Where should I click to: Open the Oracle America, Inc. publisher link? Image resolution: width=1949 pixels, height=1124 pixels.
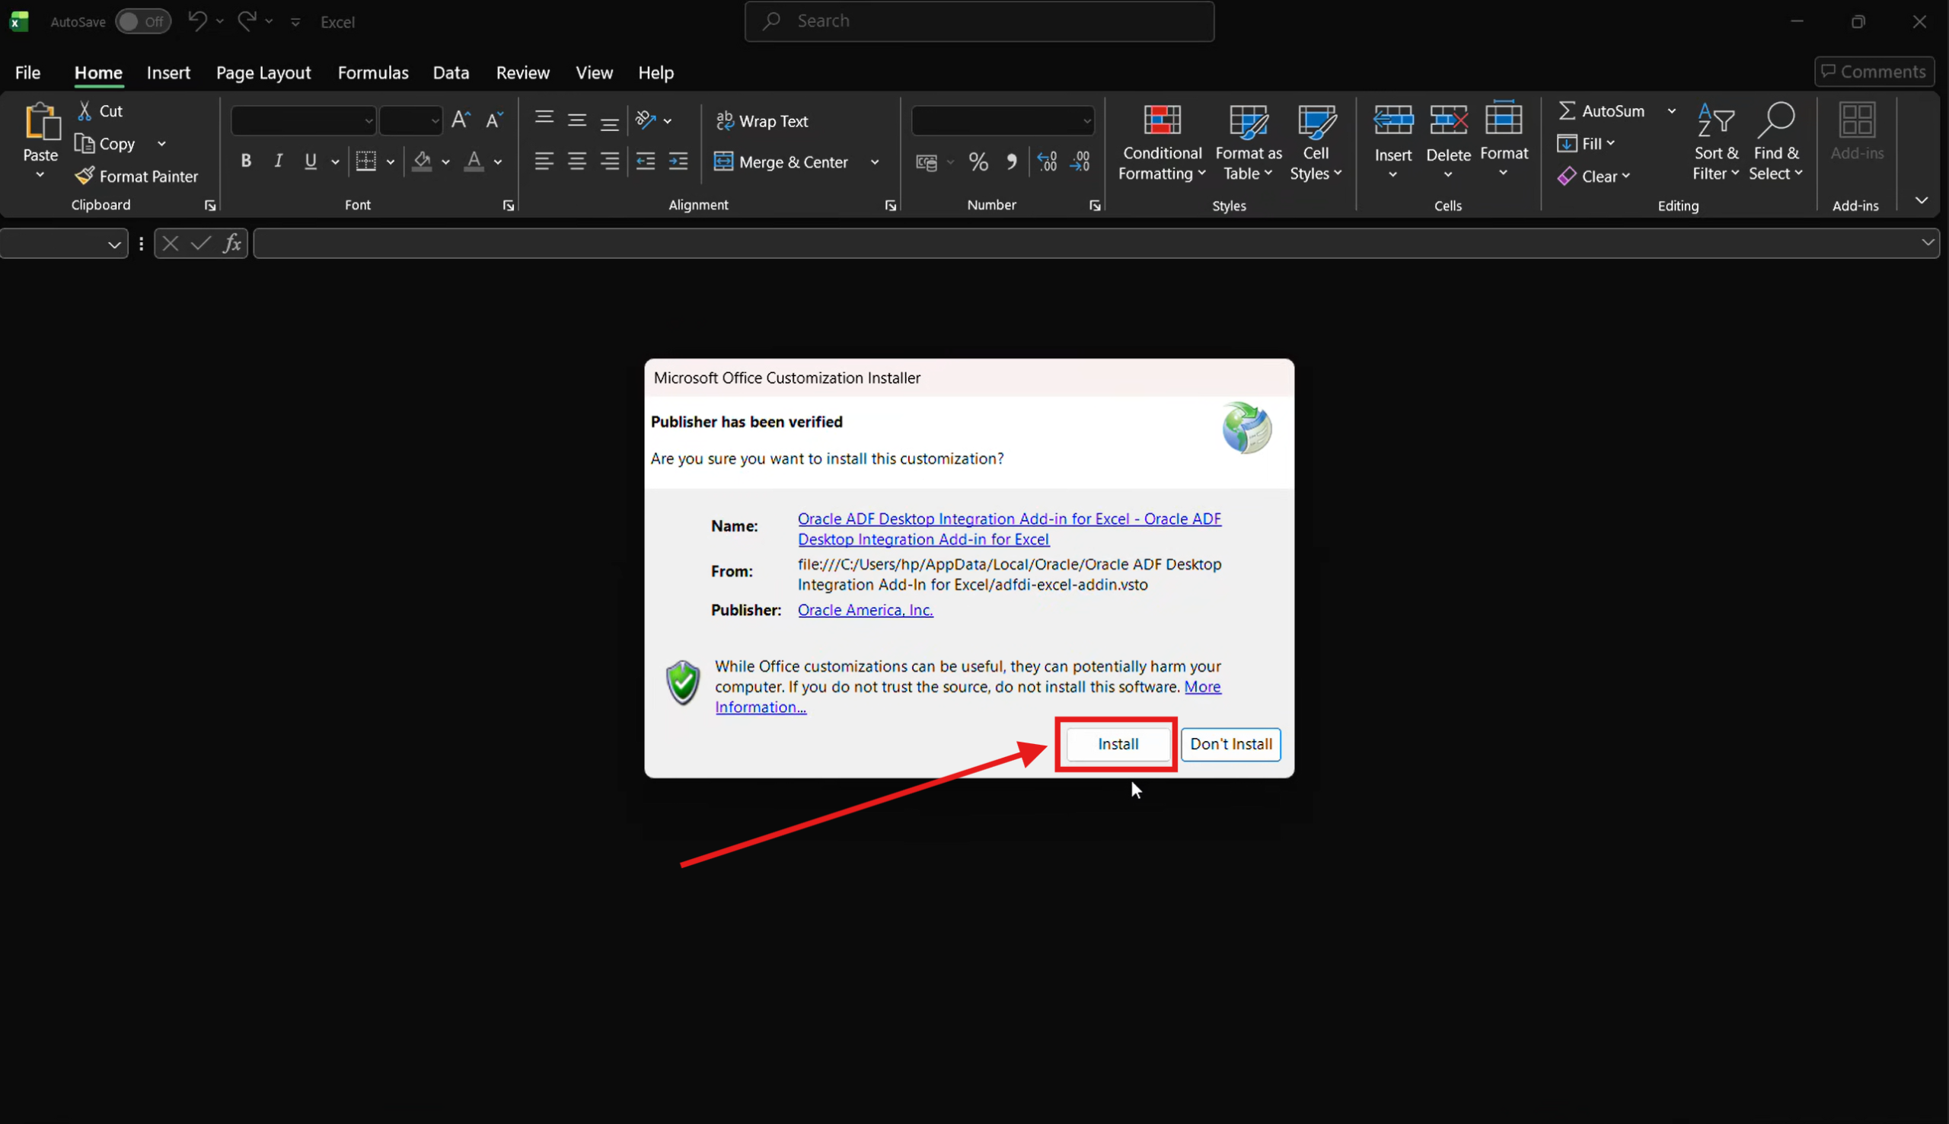click(x=865, y=610)
